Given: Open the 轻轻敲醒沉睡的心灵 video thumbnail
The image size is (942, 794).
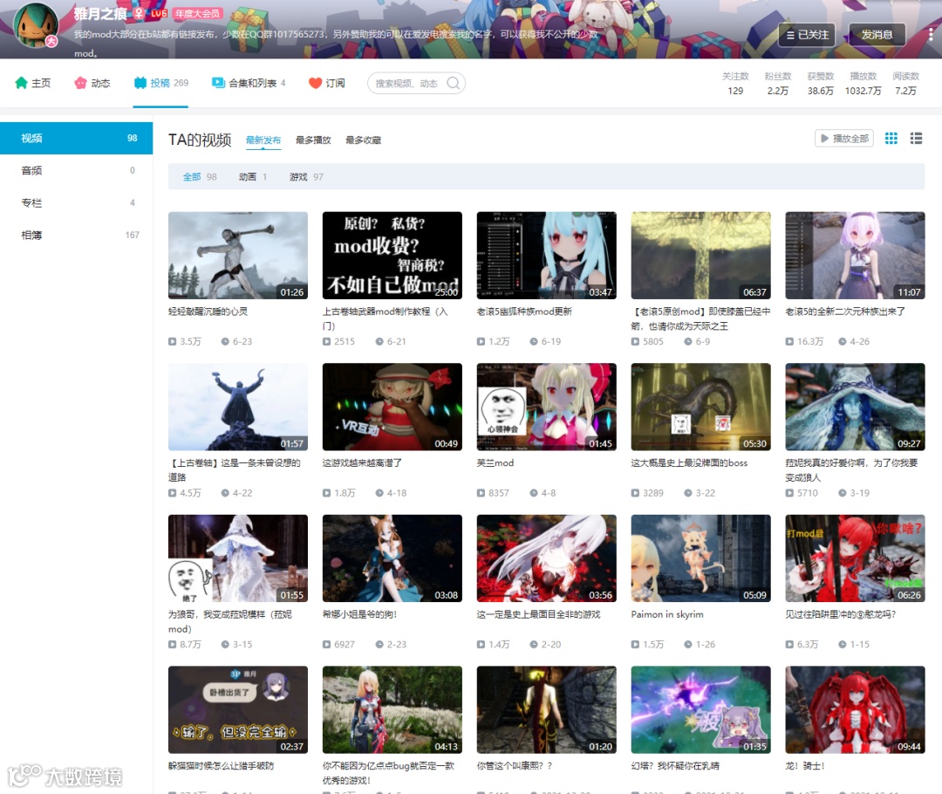Looking at the screenshot, I should (x=238, y=256).
